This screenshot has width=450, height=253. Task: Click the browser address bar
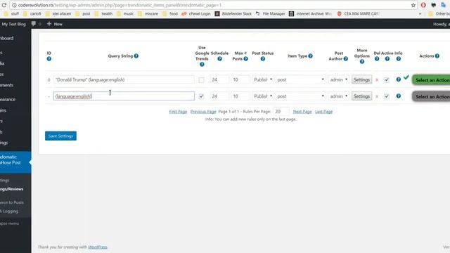click(x=211, y=5)
